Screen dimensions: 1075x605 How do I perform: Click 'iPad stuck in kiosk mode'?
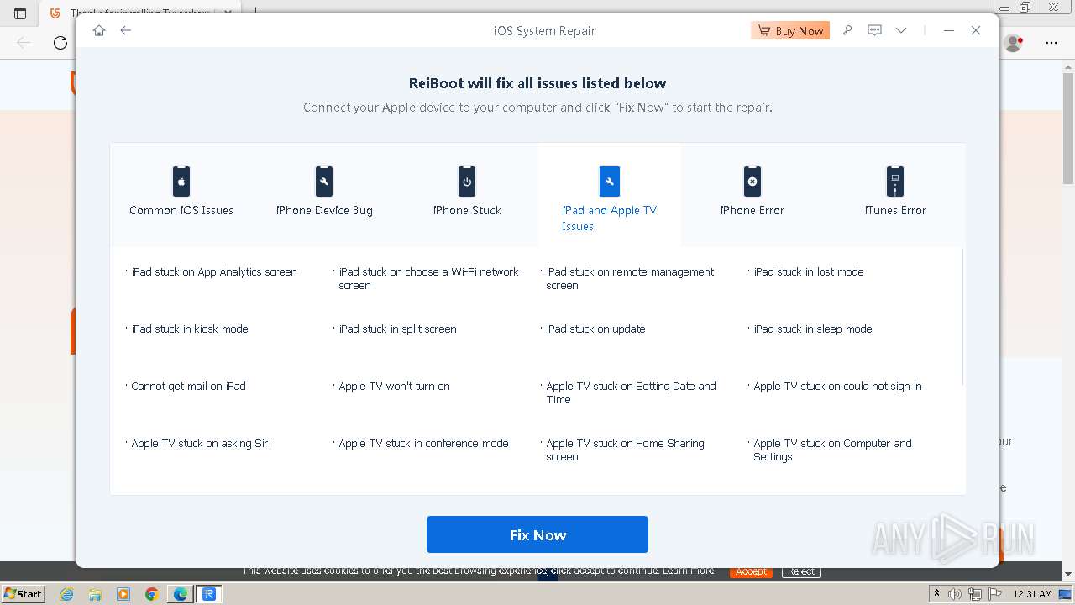click(190, 329)
